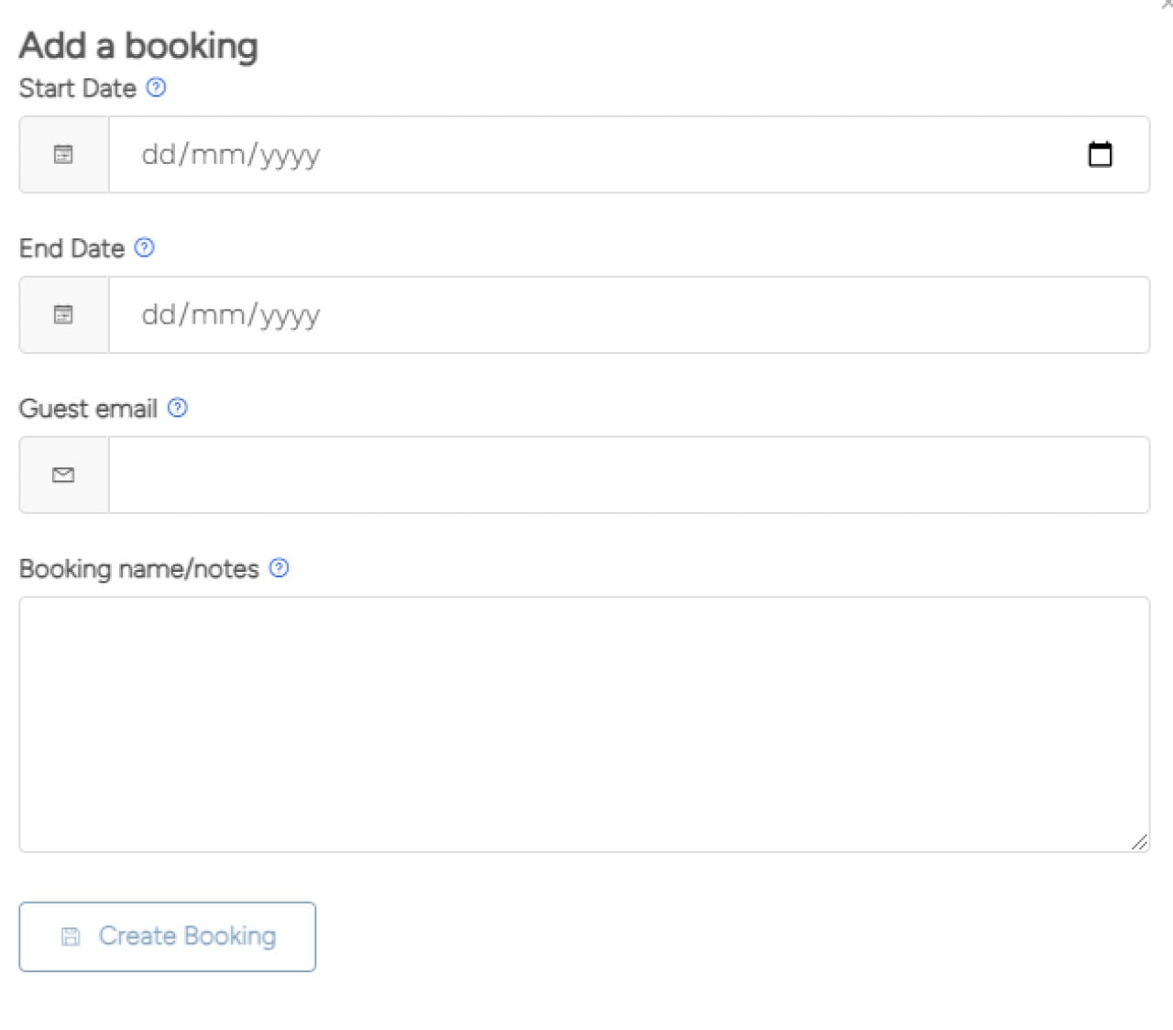
Task: Click the save icon in Create Booking
Action: coord(71,937)
